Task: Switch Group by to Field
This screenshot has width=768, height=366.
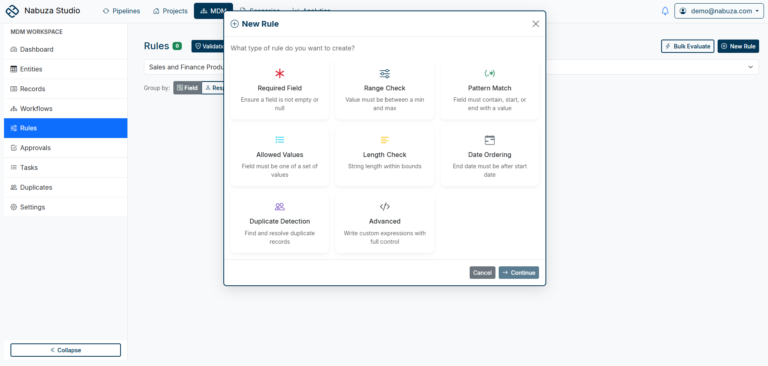Action: pyautogui.click(x=187, y=88)
